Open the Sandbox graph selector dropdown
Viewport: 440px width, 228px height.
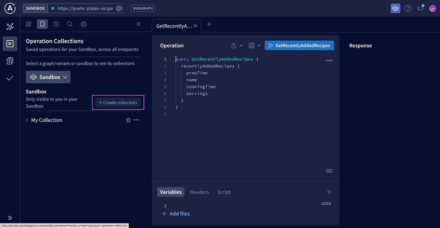[x=48, y=77]
